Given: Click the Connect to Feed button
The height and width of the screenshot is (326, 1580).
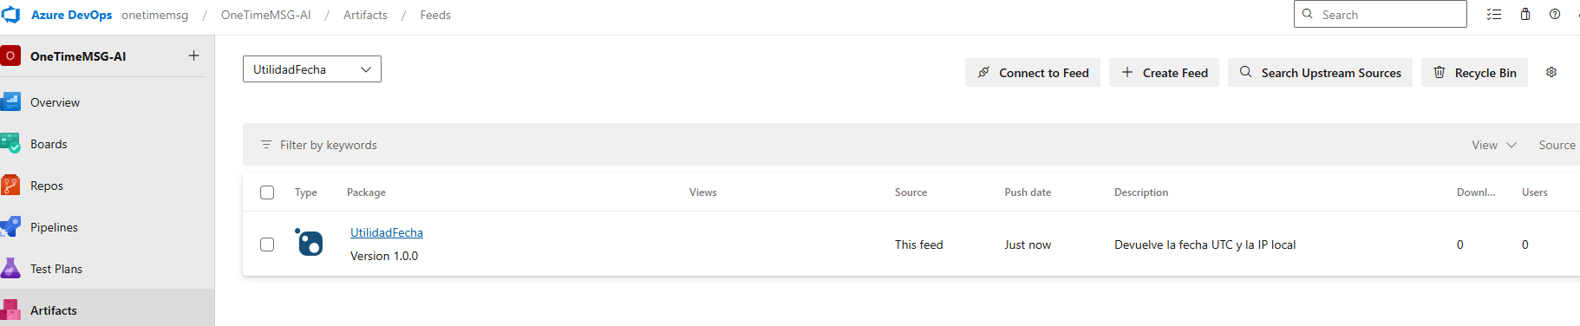Looking at the screenshot, I should (1033, 73).
